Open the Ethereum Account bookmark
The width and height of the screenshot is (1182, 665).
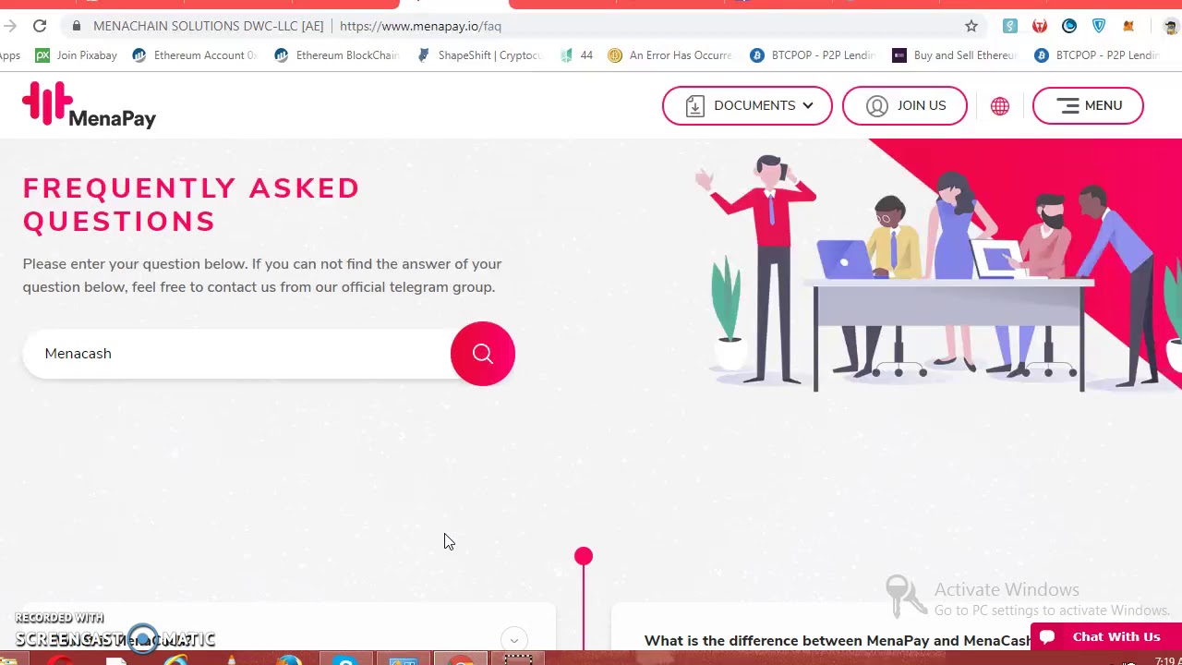(195, 55)
